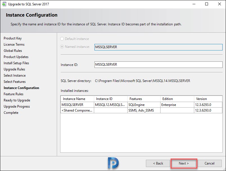Viewport: 226px width, 171px height.
Task: Open the Feature Rules step
Action: [13, 94]
